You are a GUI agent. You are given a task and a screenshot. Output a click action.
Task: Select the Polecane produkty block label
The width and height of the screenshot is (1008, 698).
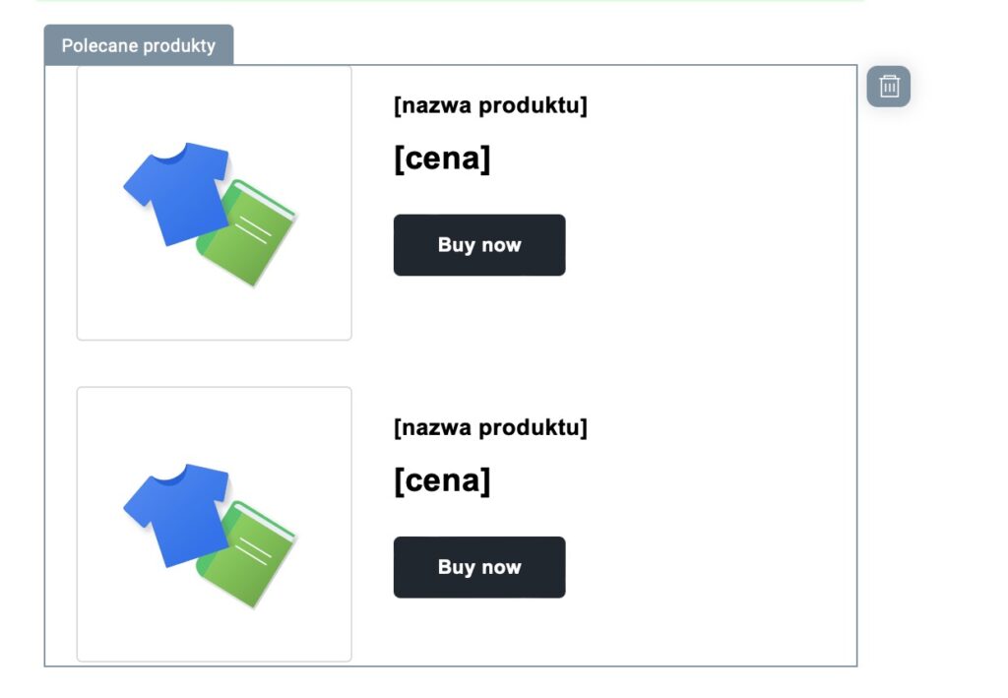(x=138, y=45)
